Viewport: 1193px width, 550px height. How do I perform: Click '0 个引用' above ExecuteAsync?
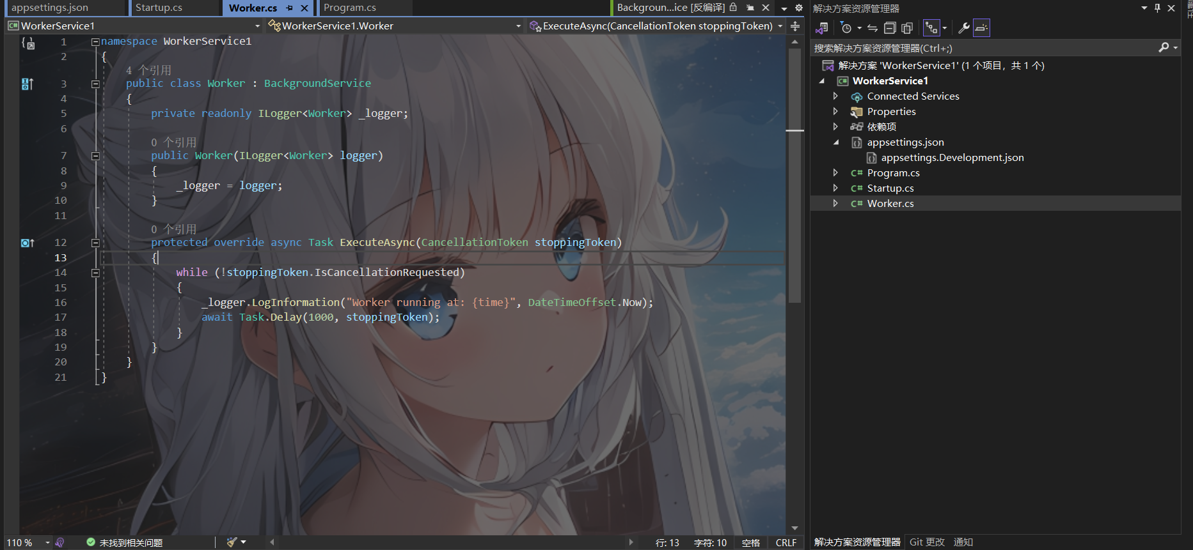coord(174,229)
